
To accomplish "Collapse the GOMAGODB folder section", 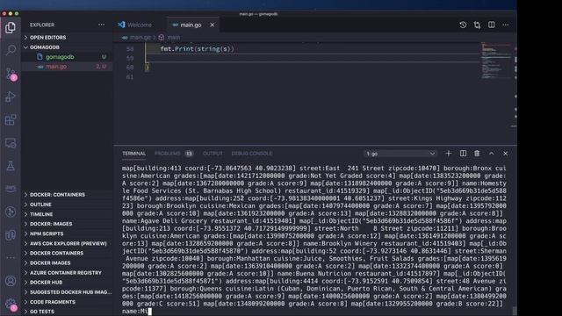I will 67,47.
